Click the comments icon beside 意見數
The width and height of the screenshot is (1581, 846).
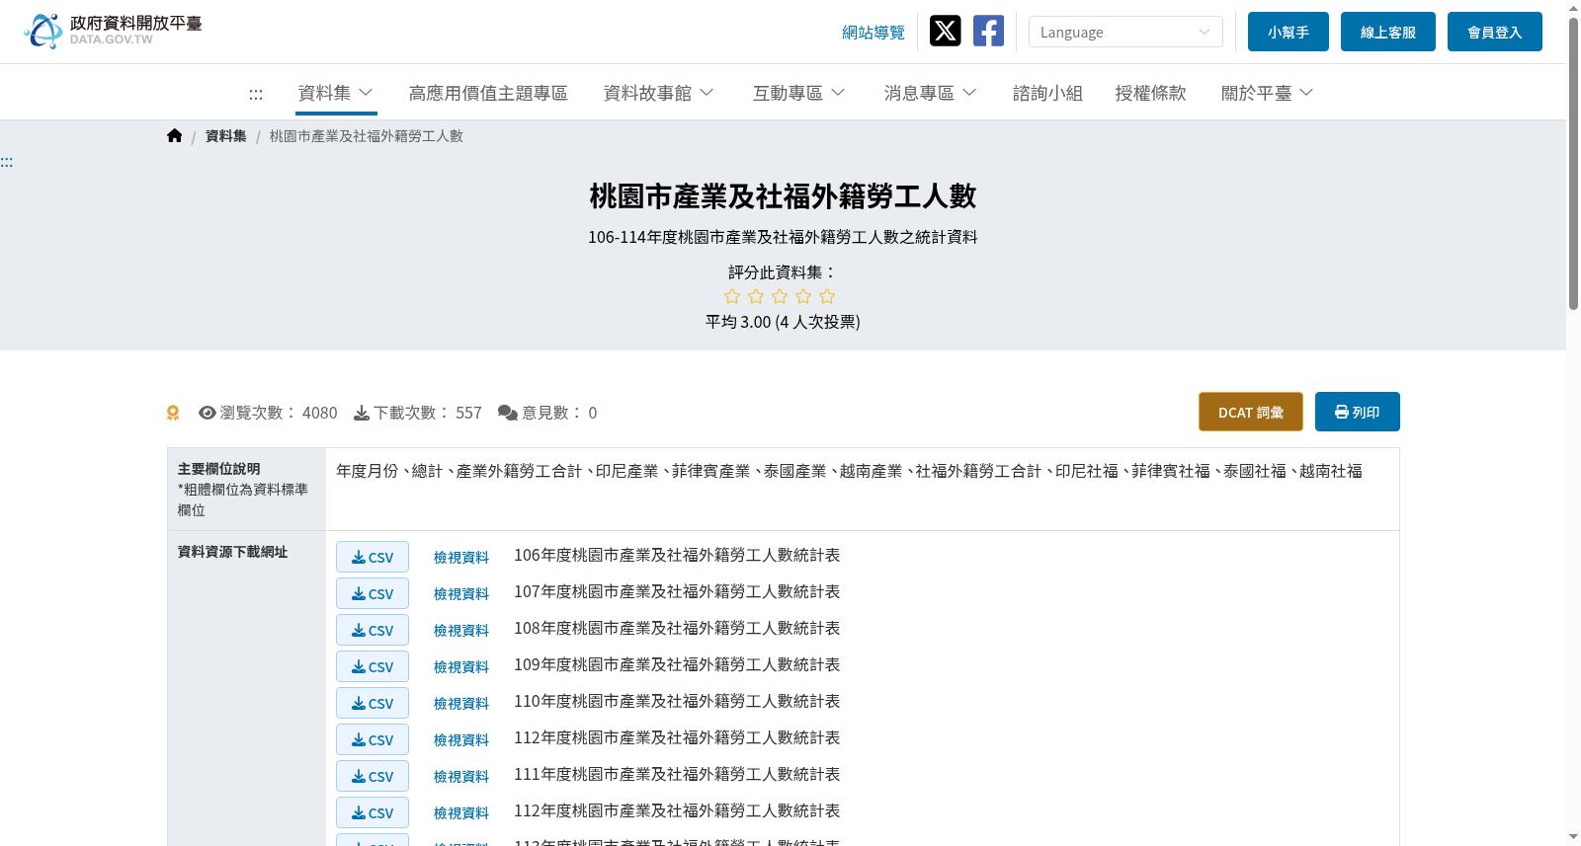click(508, 413)
